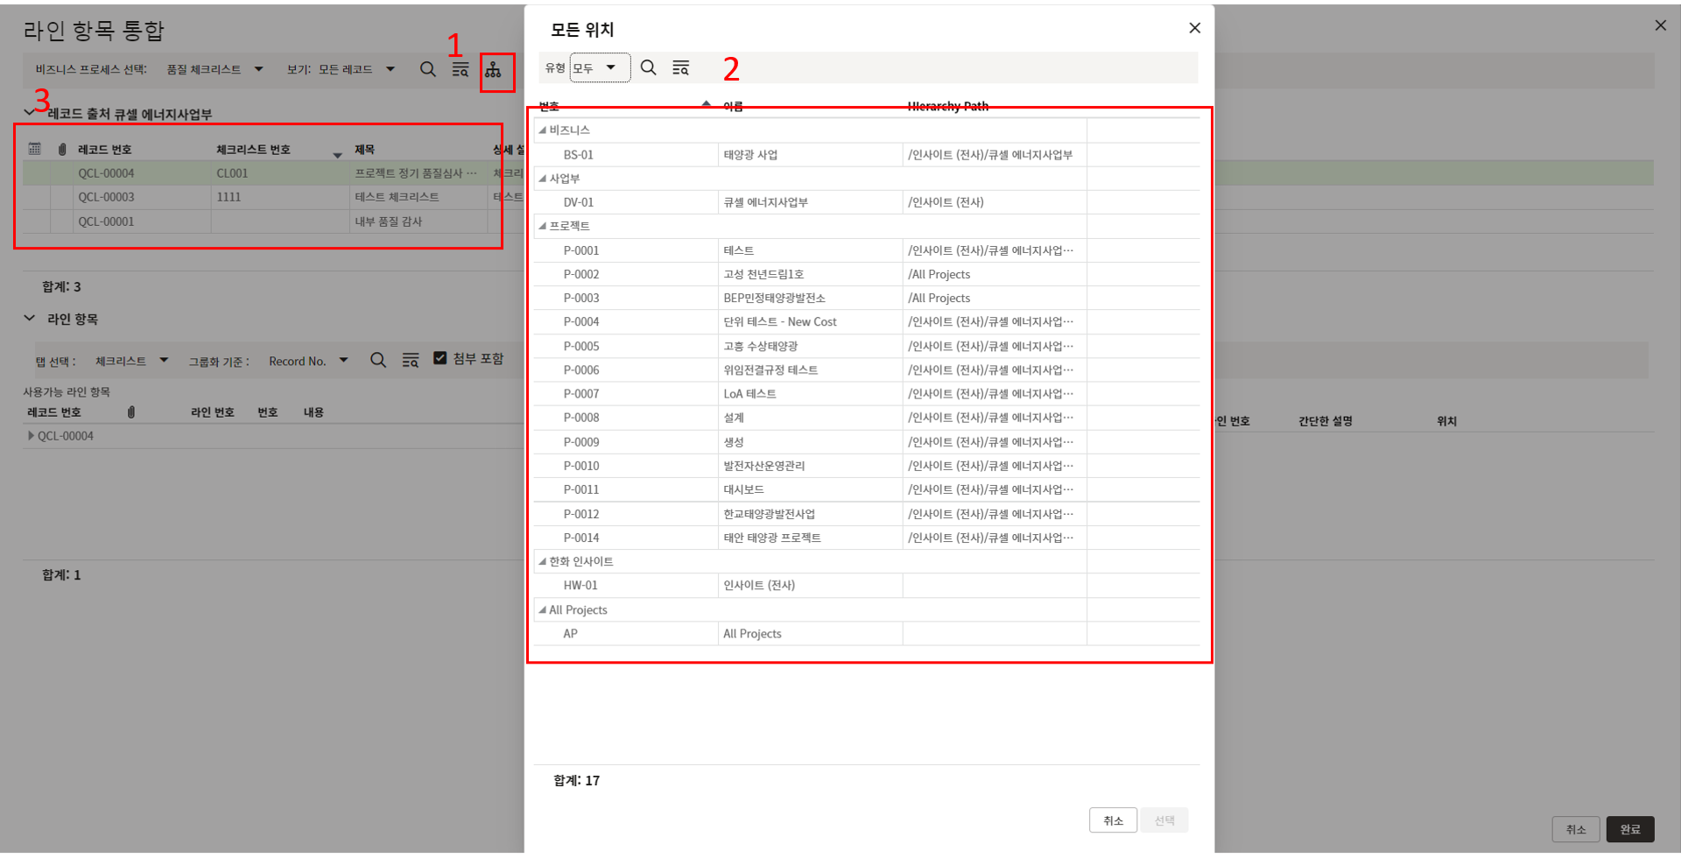Click the 취소 button in 모든 위치 dialog
This screenshot has width=1681, height=858.
click(x=1113, y=820)
